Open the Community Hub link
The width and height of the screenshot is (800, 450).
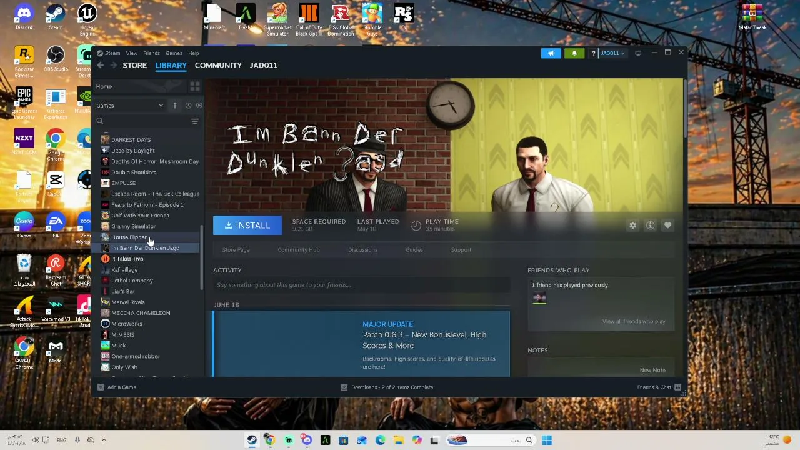(x=299, y=250)
